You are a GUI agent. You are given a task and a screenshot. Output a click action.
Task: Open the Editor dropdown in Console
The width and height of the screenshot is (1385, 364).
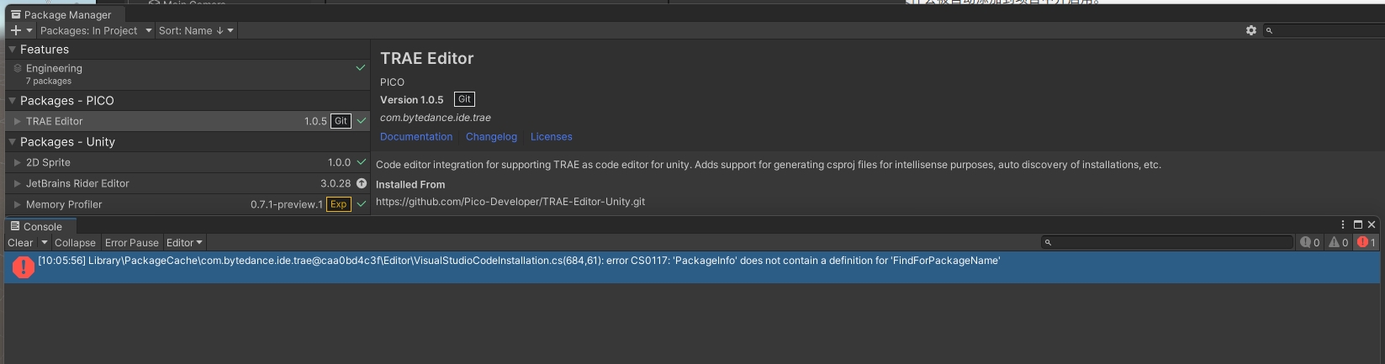[184, 242]
